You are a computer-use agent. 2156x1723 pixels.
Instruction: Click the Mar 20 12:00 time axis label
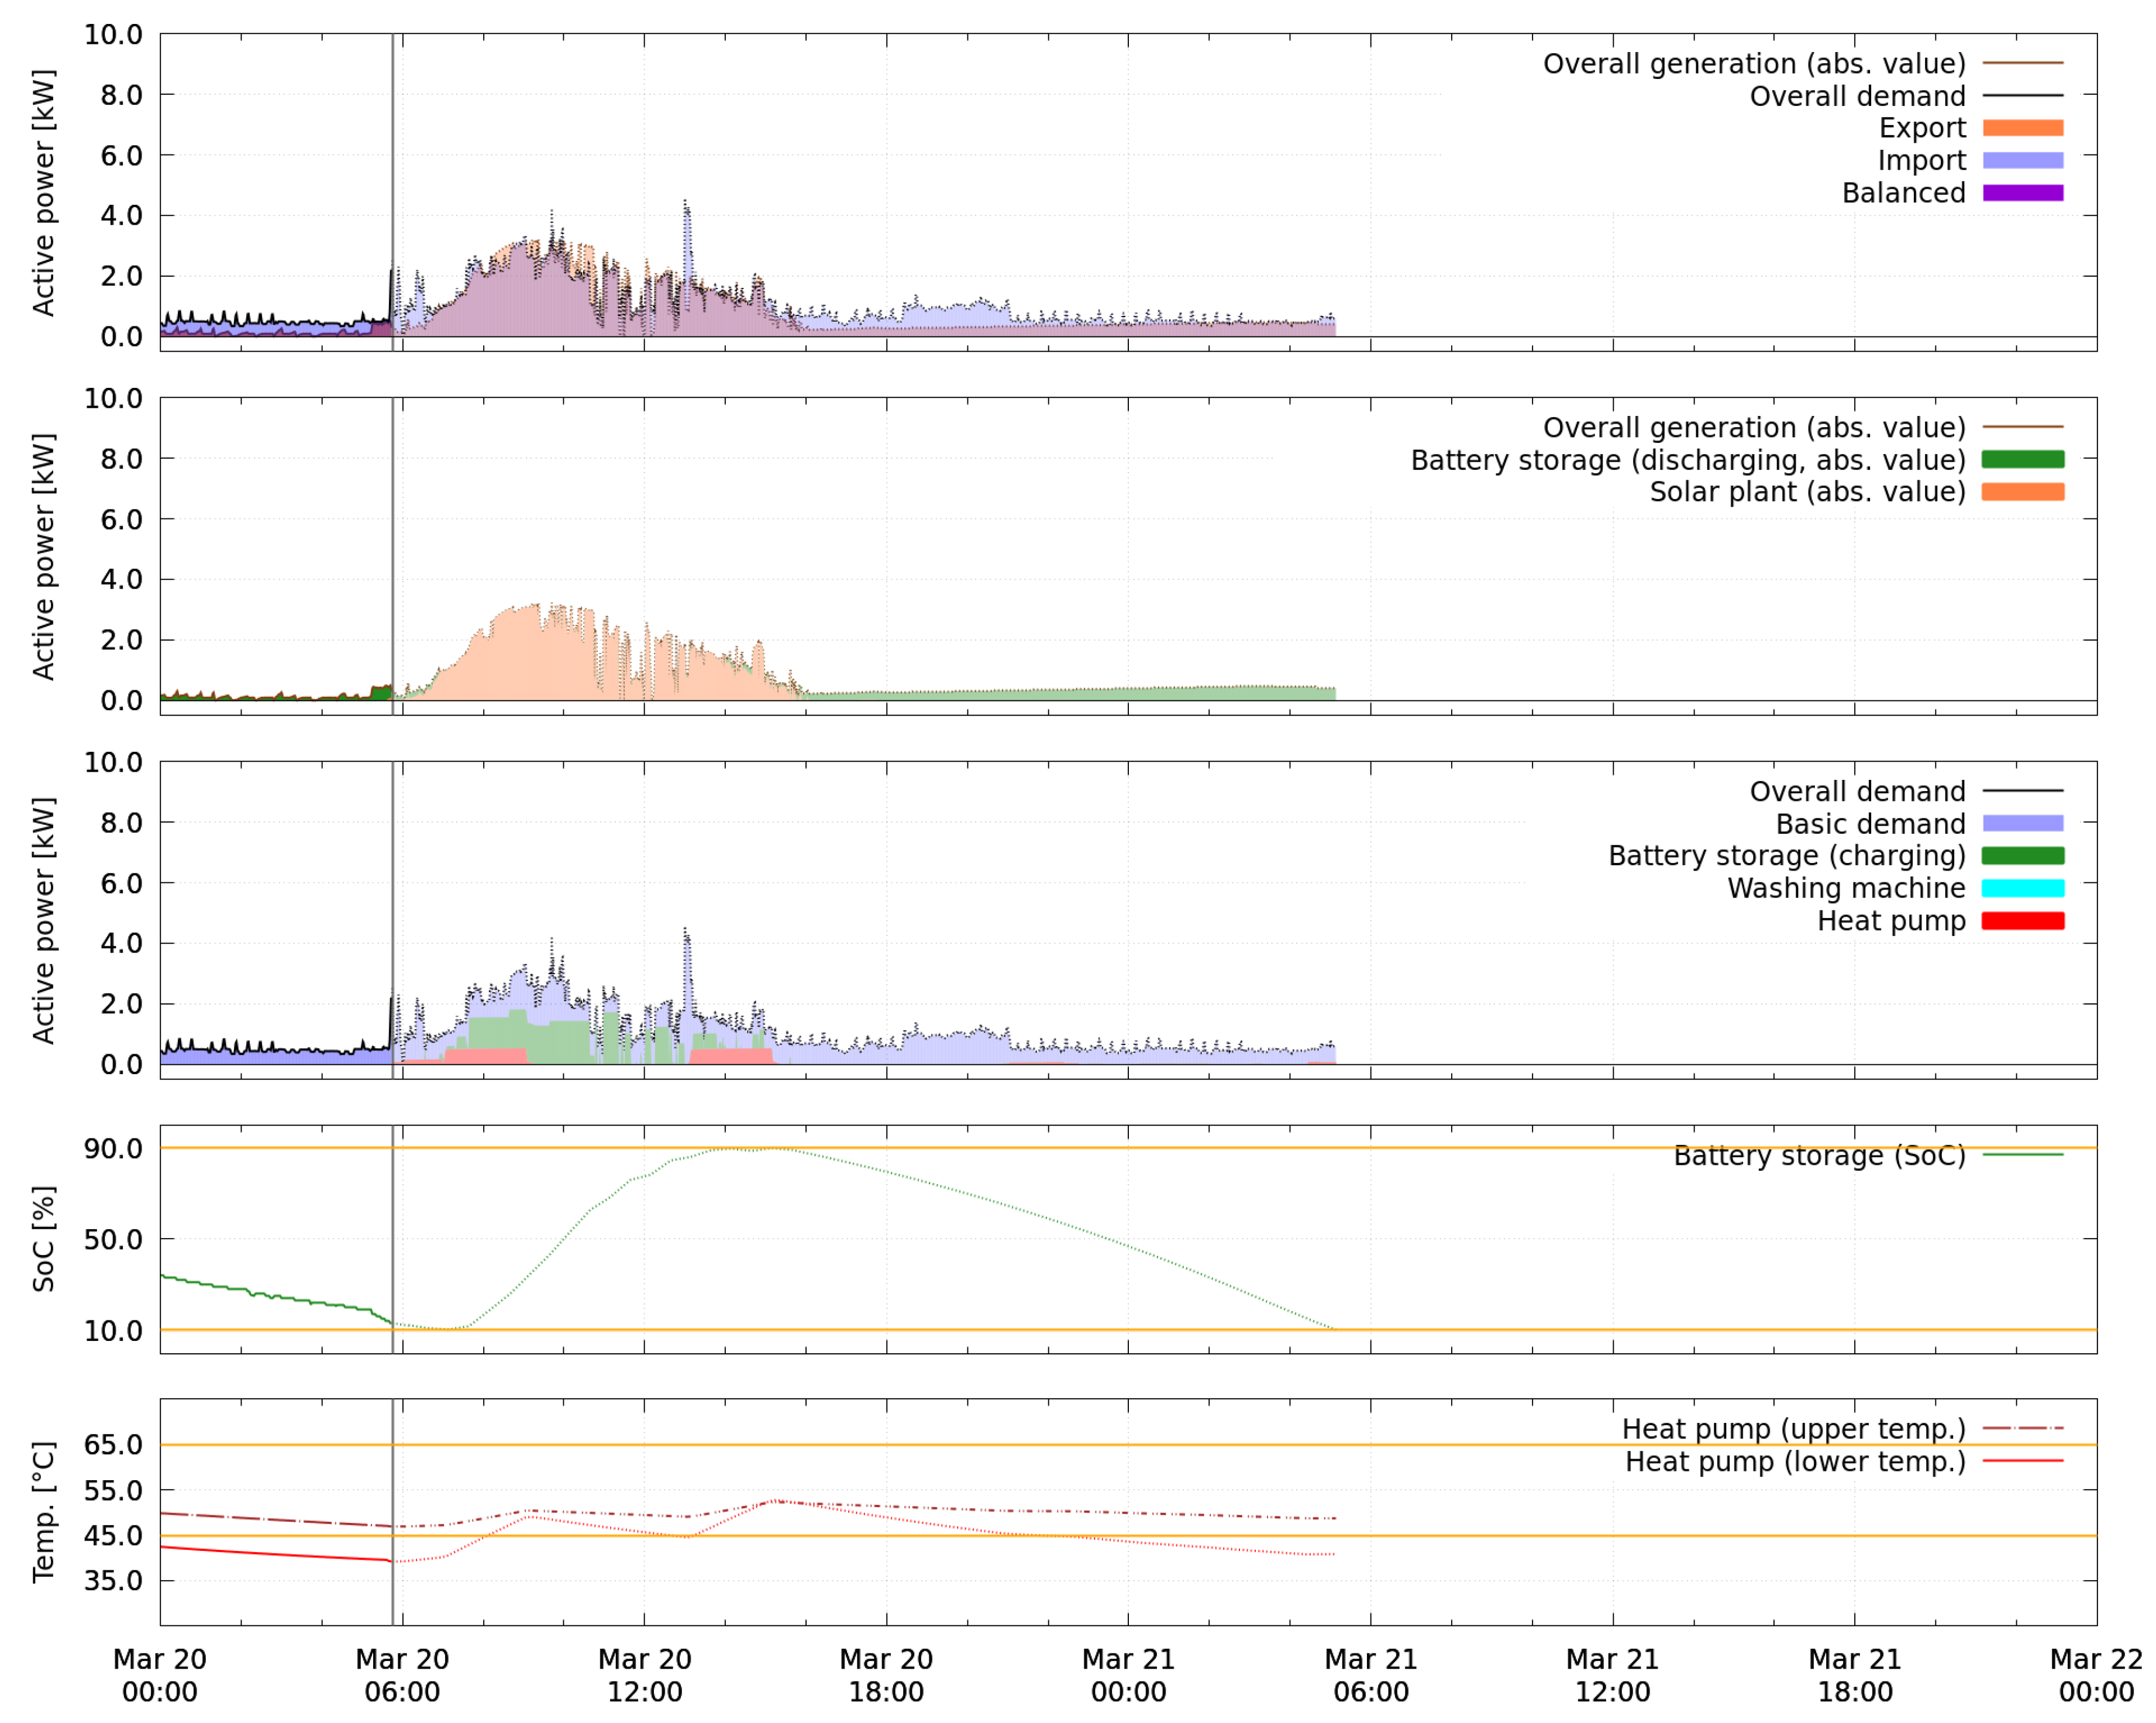click(x=644, y=1675)
